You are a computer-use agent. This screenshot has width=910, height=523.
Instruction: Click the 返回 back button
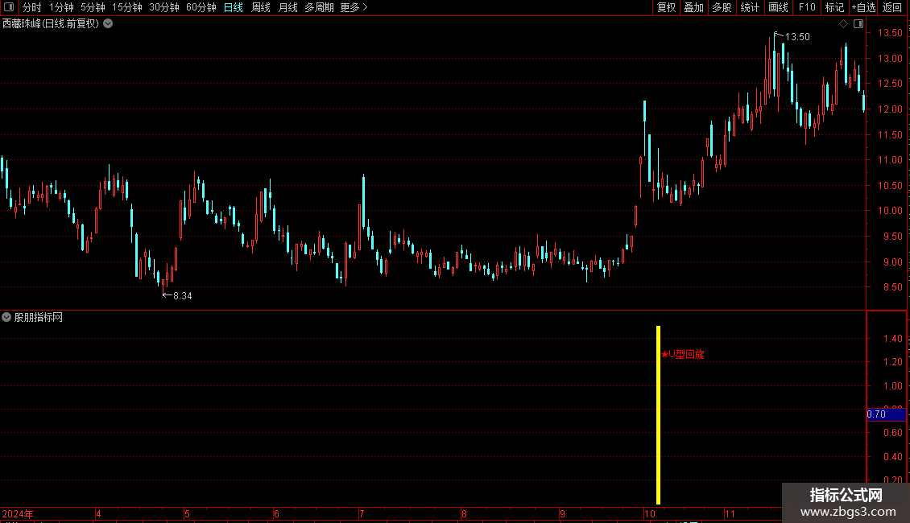[x=892, y=7]
